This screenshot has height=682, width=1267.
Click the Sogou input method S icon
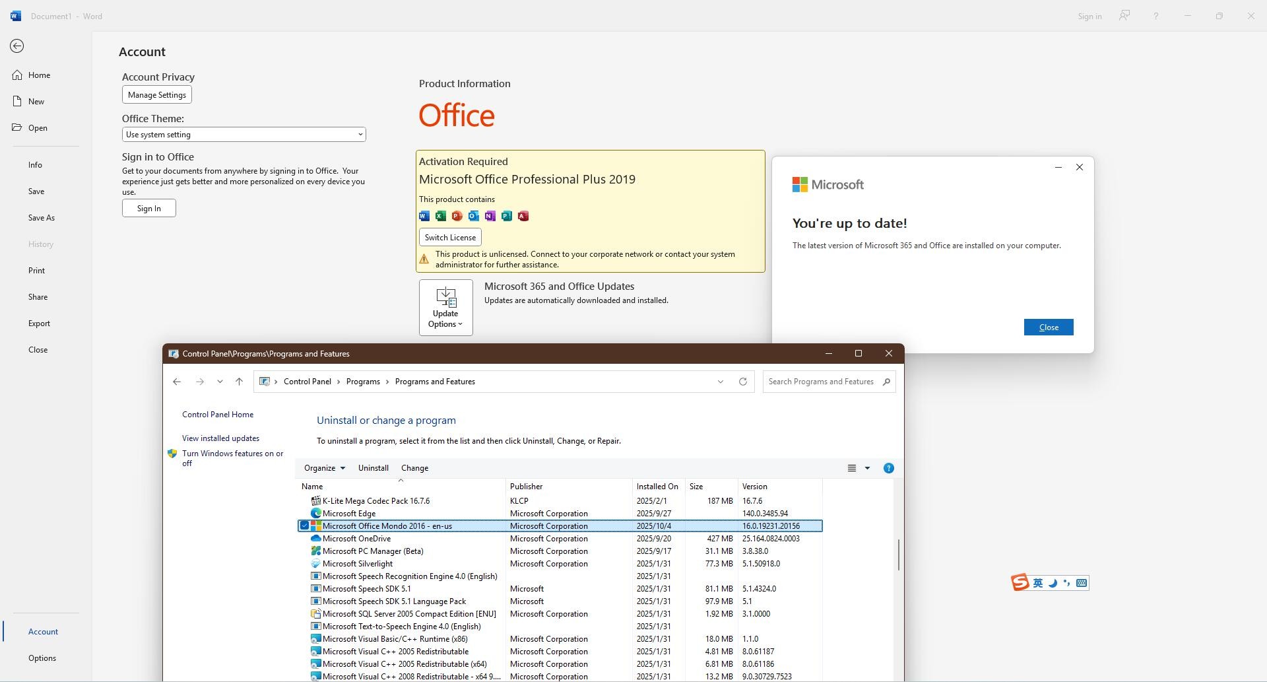[1020, 582]
